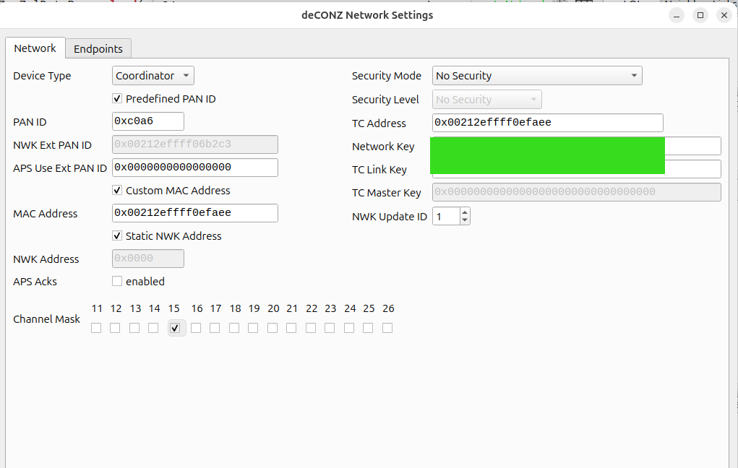The width and height of the screenshot is (738, 468).
Task: Check channel 26 in Channel Mask
Action: click(387, 328)
